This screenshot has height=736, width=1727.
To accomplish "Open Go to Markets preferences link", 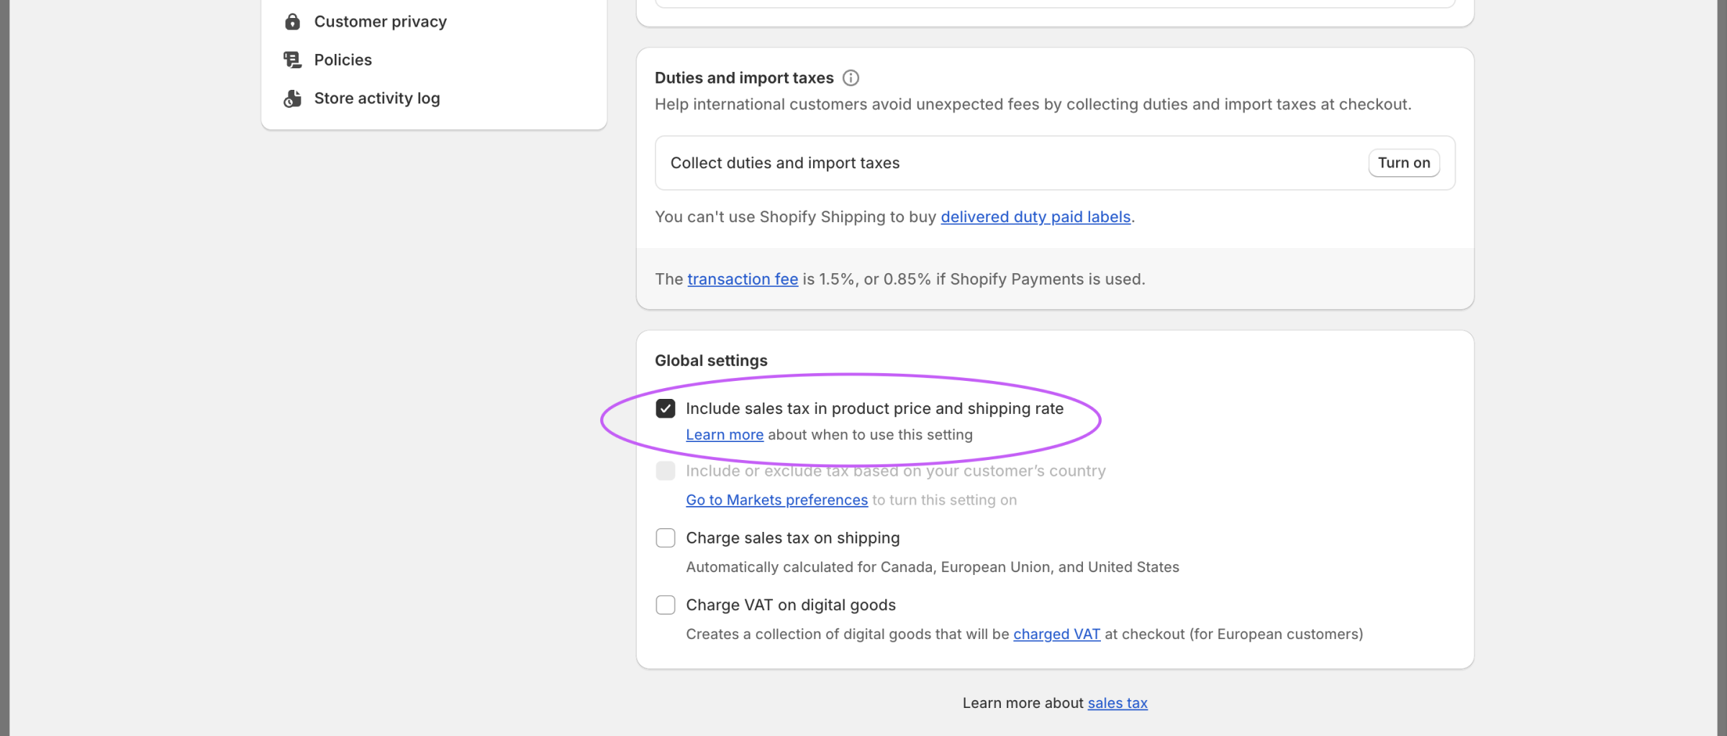I will pyautogui.click(x=776, y=500).
